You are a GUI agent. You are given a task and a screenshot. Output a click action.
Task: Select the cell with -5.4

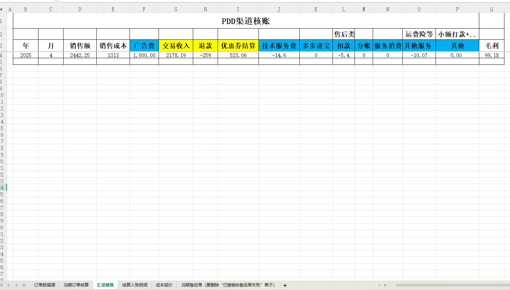(x=344, y=55)
